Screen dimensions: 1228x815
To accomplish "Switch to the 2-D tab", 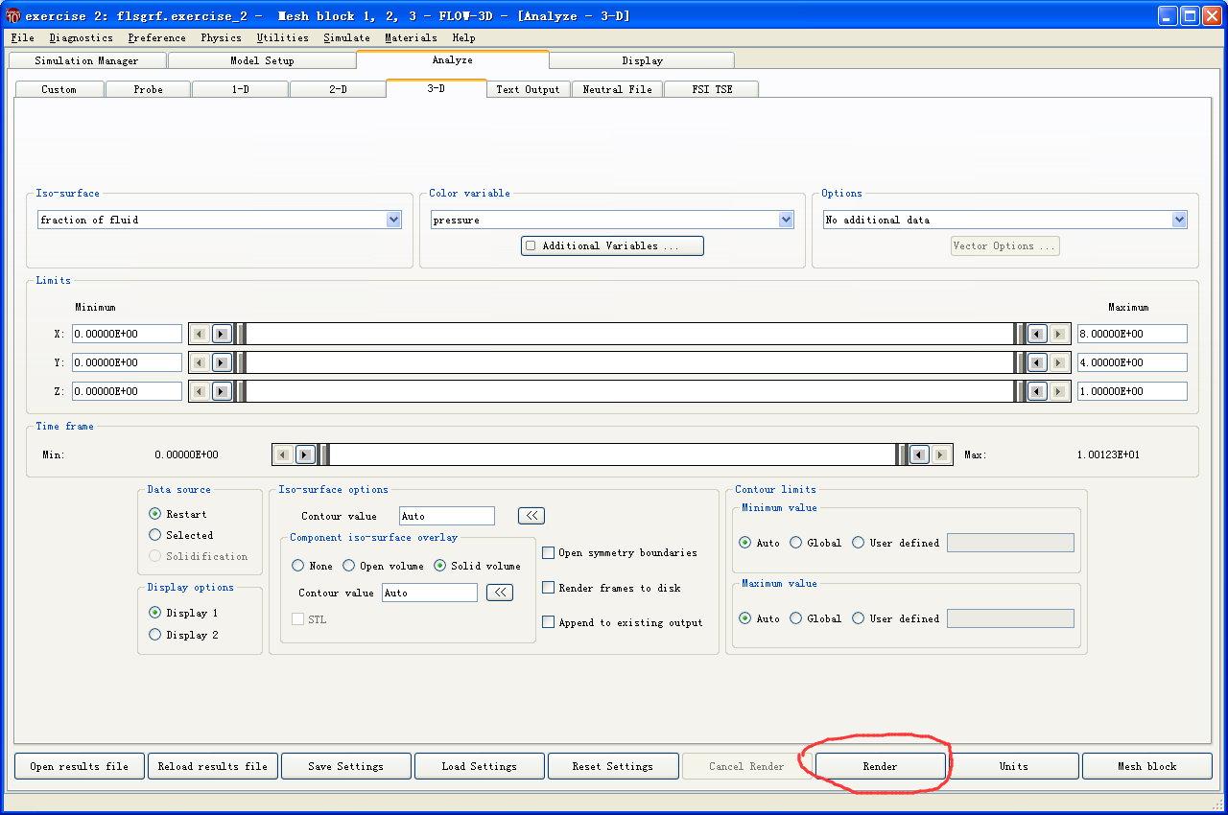I will tap(337, 89).
